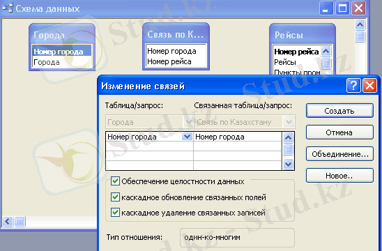The height and width of the screenshot is (251, 382).
Task: Select Города field in Города table
Action: coord(47,62)
